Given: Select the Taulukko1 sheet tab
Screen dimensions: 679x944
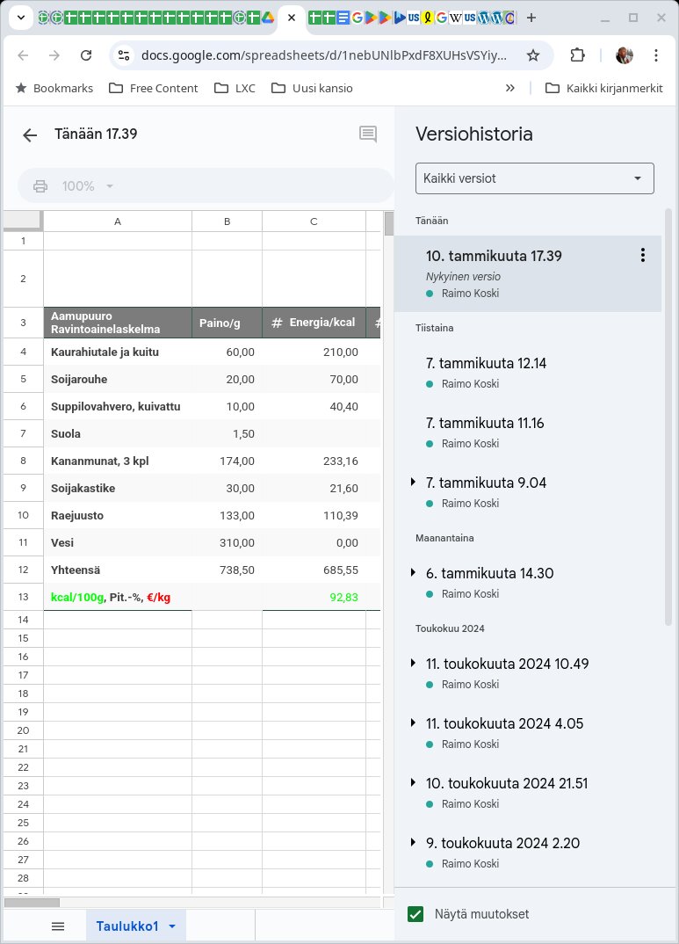Looking at the screenshot, I should pos(127,926).
